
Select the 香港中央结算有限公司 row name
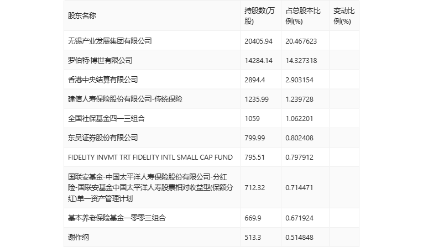pos(103,80)
